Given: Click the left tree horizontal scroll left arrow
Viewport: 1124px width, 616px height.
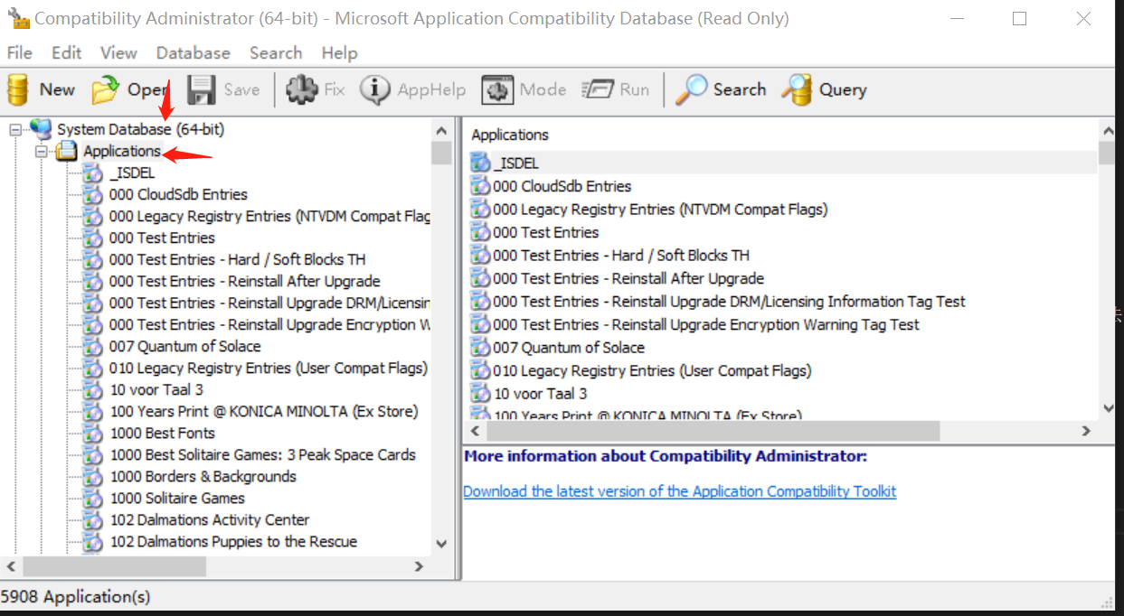Looking at the screenshot, I should [x=11, y=566].
